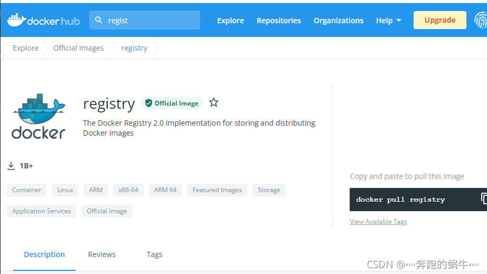
Task: Click the registry Docker whale thumbnail
Action: pos(39,116)
